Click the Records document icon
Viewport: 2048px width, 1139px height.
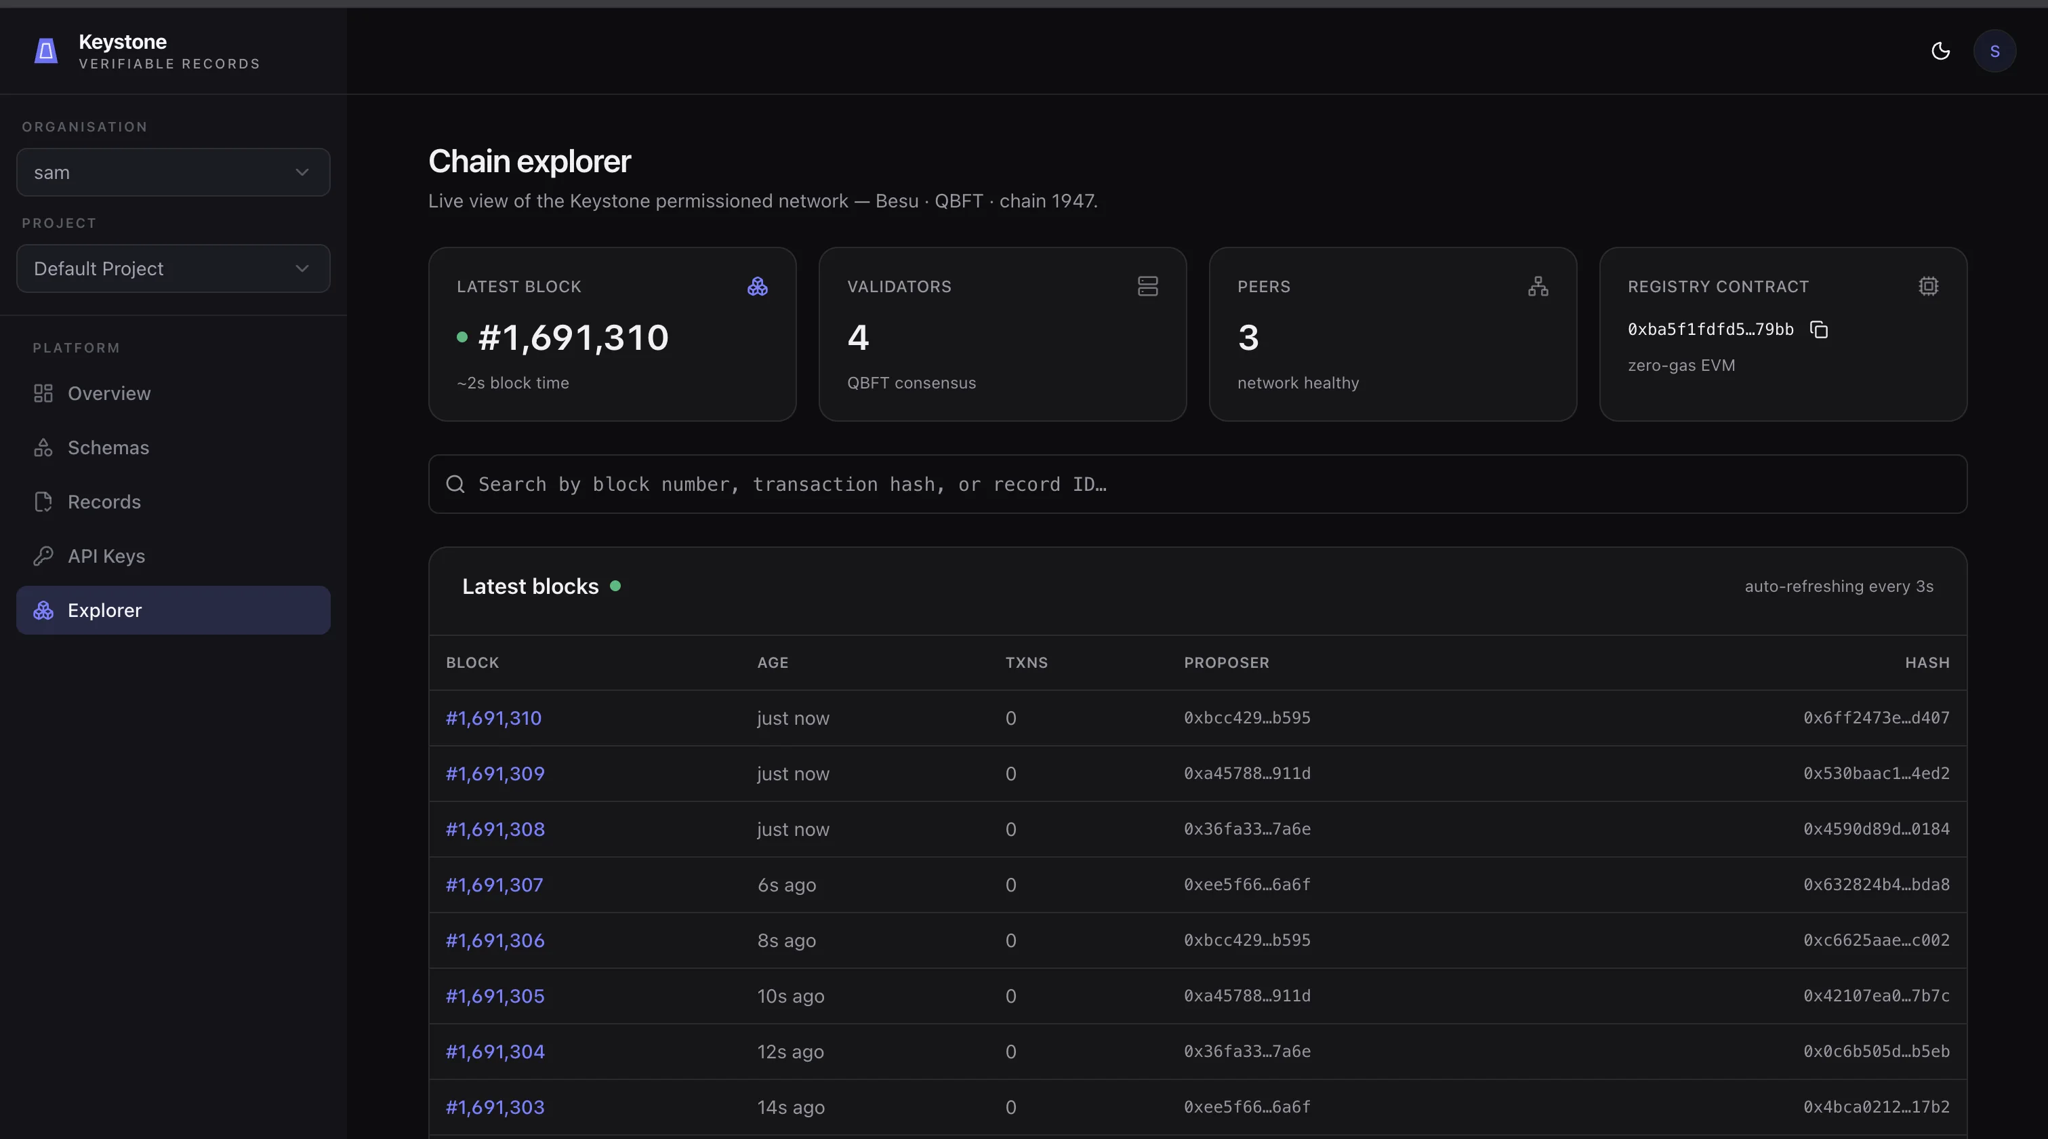click(x=43, y=502)
